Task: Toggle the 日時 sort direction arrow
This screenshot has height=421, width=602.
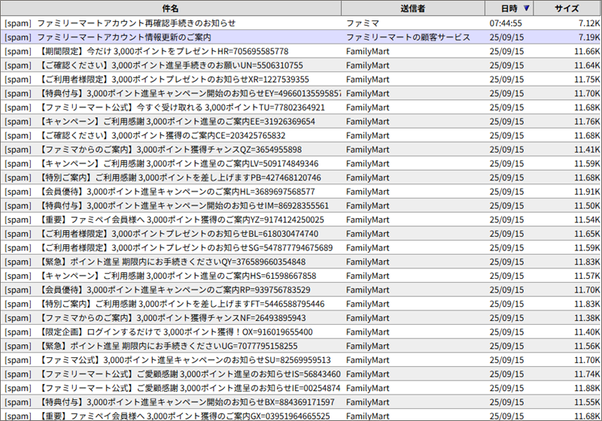Action: point(526,8)
